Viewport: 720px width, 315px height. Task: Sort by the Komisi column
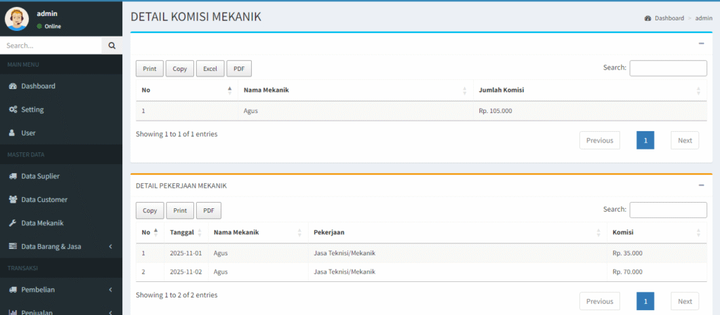(x=656, y=233)
